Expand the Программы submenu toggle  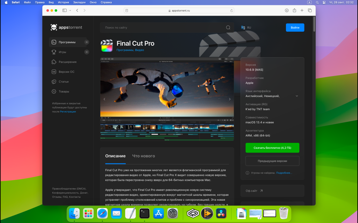tap(87, 42)
